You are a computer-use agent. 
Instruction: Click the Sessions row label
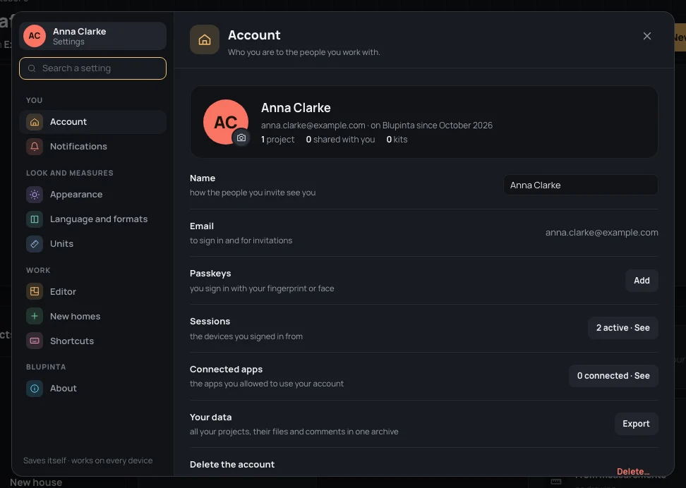pos(210,322)
